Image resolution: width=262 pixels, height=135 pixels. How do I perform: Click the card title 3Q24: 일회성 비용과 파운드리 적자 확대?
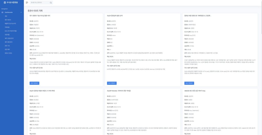tap(42, 91)
